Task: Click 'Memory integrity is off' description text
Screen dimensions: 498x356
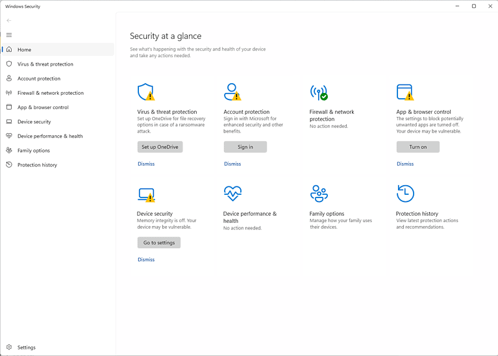Action: [x=167, y=223]
